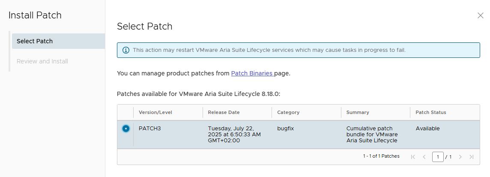Go to next page of patches
Viewport: 490px width, 177px height.
pos(460,157)
